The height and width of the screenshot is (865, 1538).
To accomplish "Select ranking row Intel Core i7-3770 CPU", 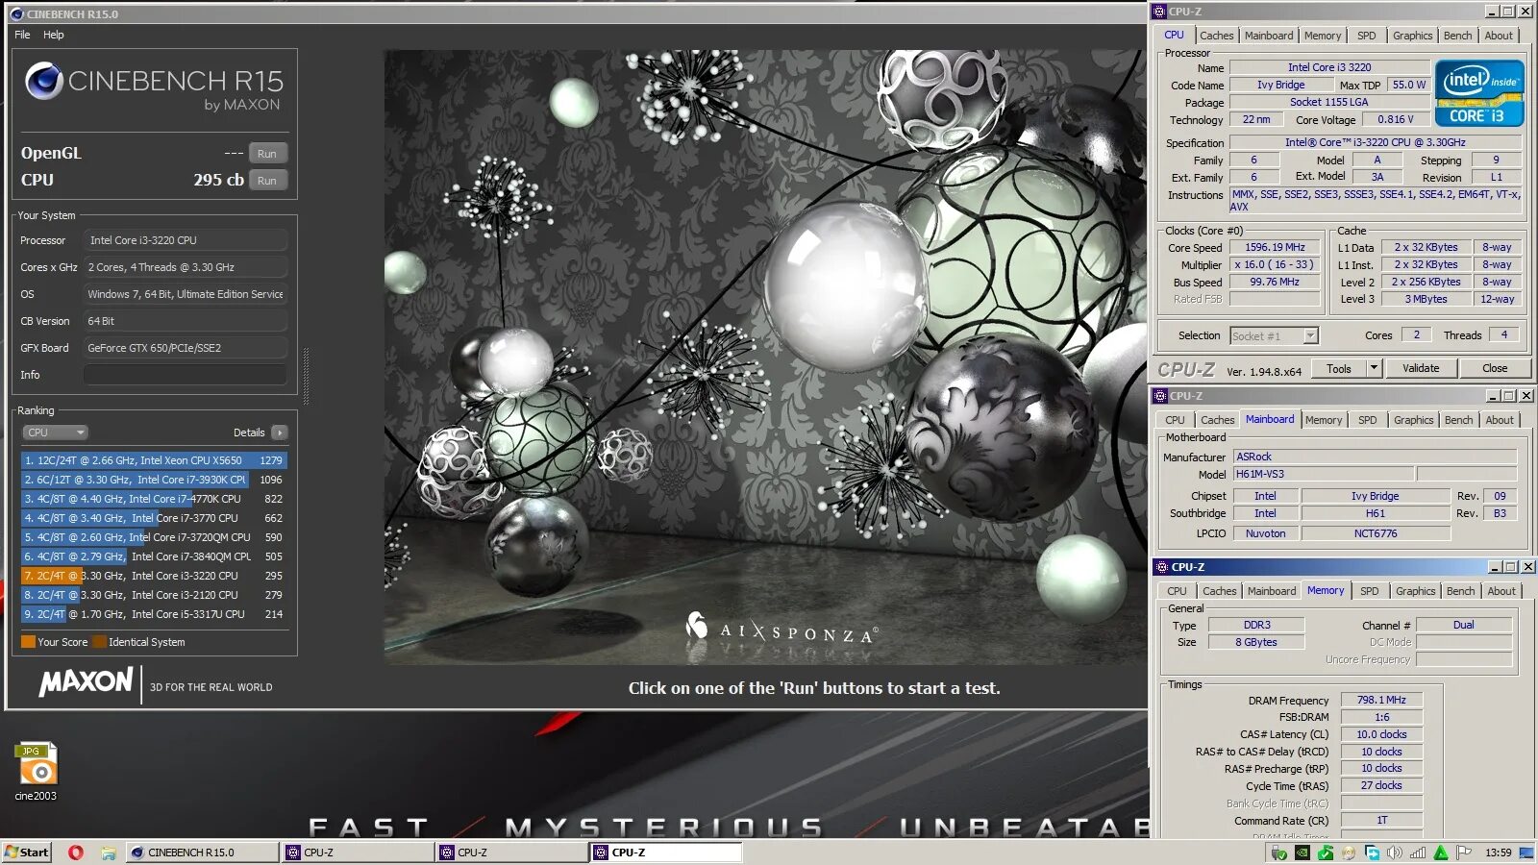I will [x=154, y=518].
